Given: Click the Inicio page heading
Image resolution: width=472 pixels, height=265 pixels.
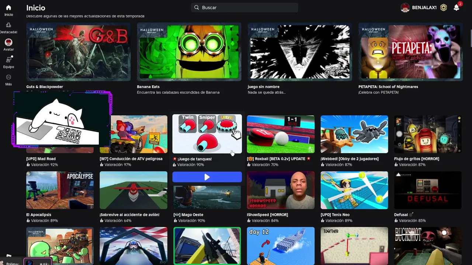Looking at the screenshot, I should [36, 7].
